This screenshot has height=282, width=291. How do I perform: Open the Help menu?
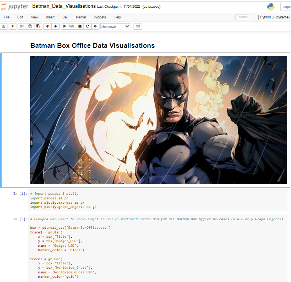click(x=117, y=17)
